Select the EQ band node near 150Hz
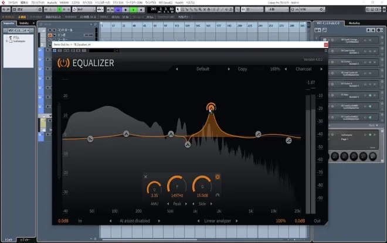The height and width of the screenshot is (243, 387). coord(126,134)
